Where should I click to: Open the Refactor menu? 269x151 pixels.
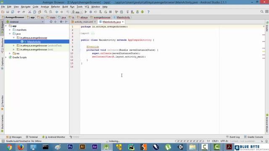point(55,7)
